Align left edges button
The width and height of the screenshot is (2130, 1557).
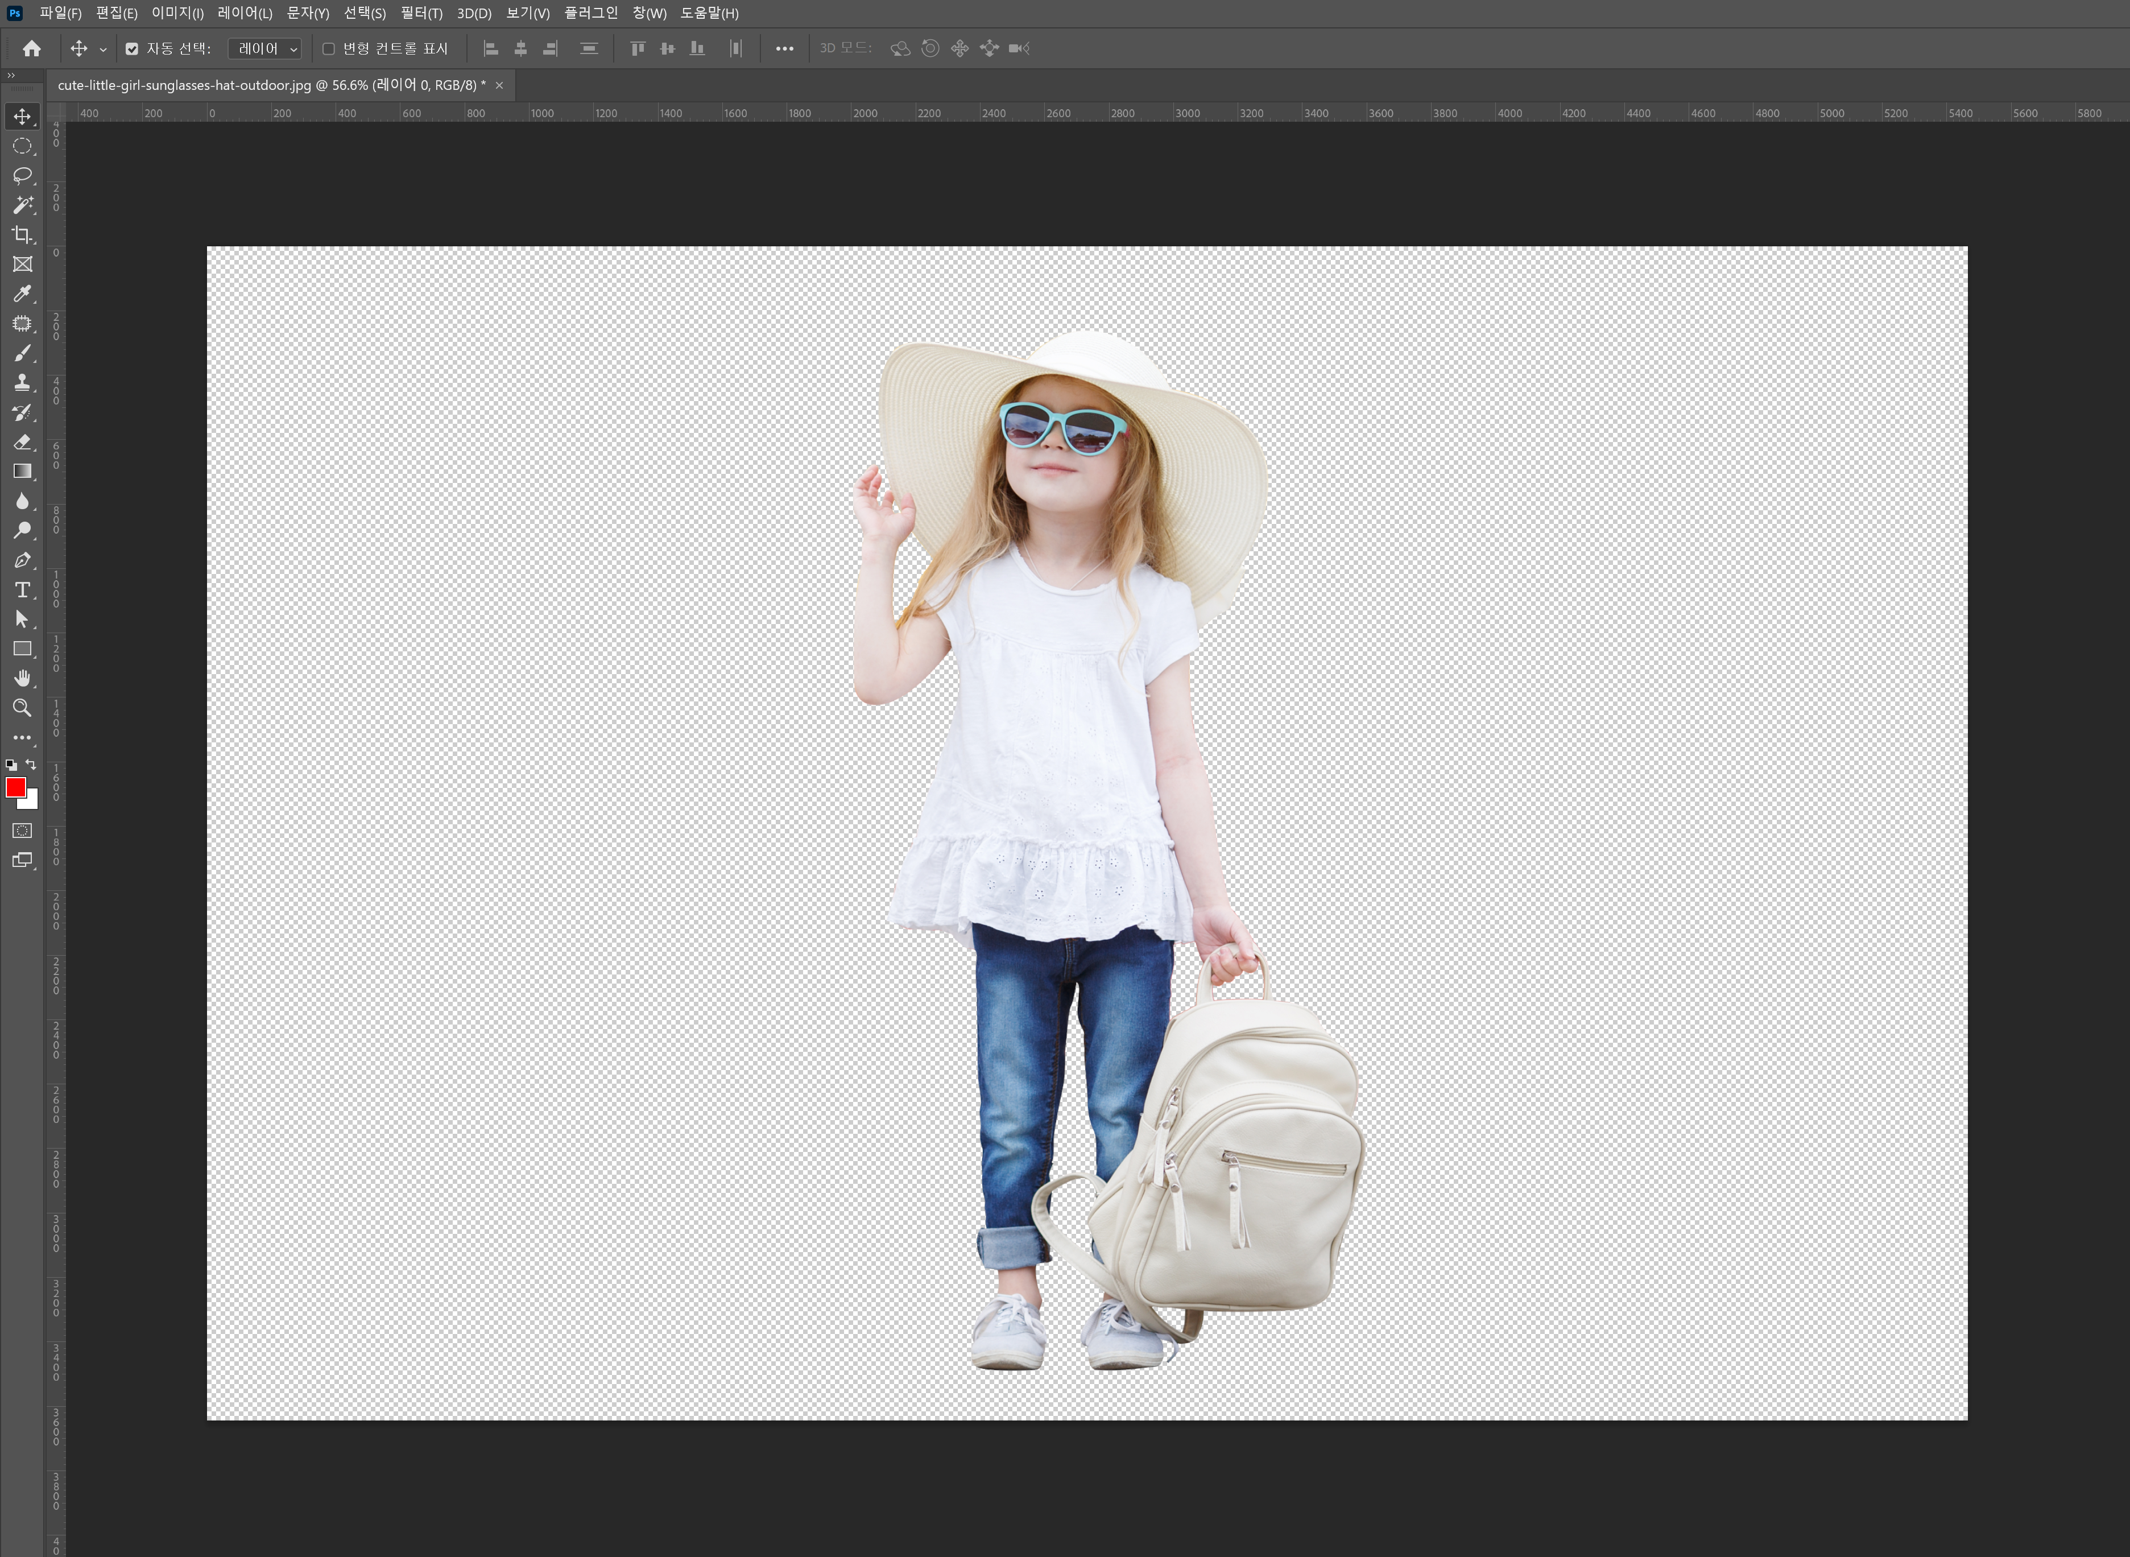coord(491,49)
